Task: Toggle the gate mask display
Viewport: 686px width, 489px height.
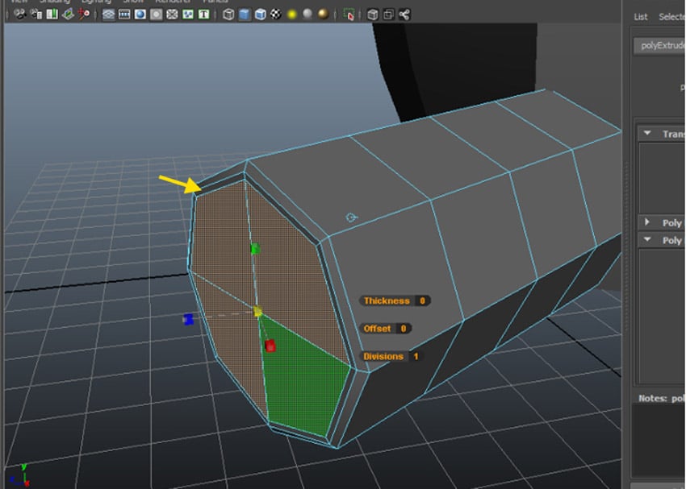Action: pyautogui.click(x=156, y=14)
